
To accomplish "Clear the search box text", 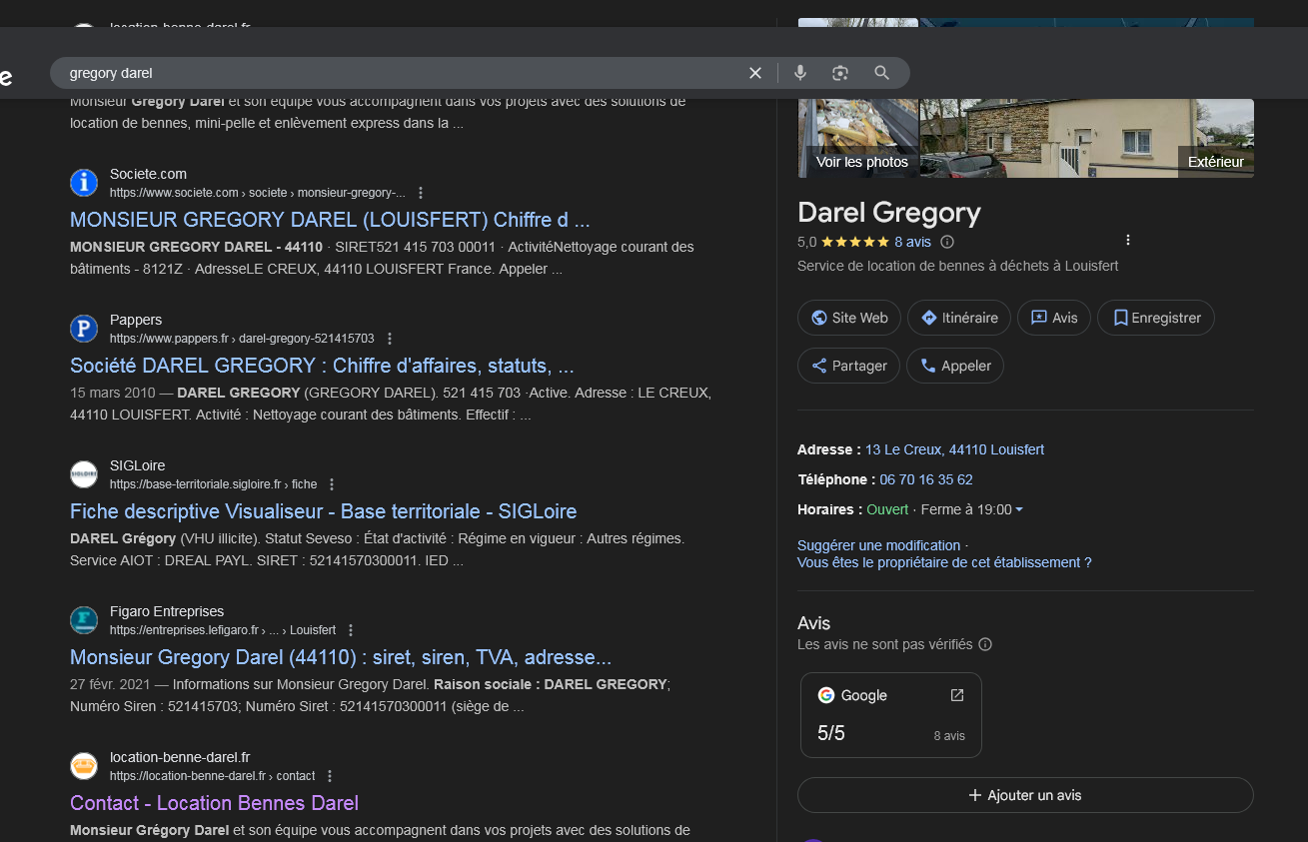I will [x=755, y=73].
